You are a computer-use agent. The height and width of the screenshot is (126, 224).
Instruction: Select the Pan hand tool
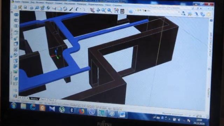tap(92, 10)
